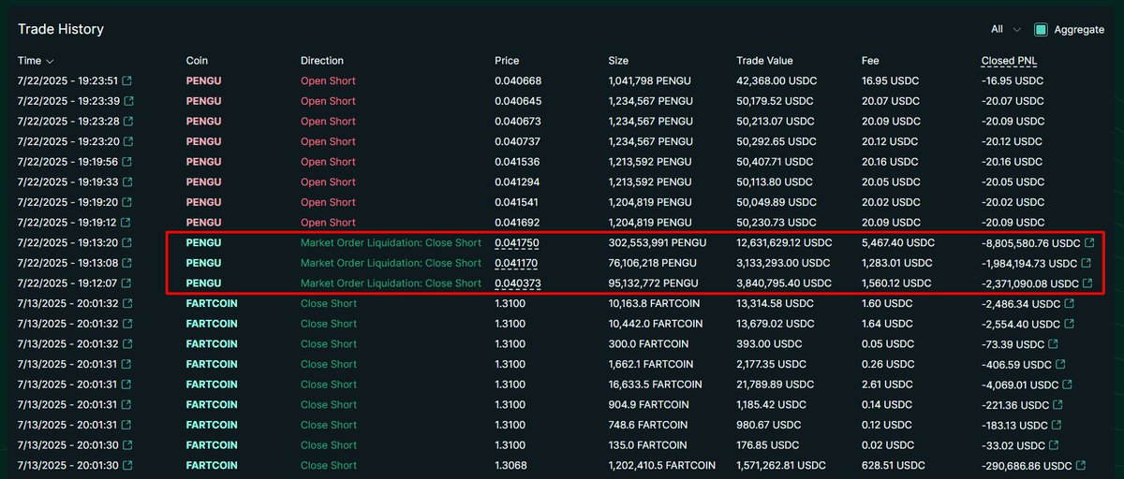Click trade value 1,571,262.81 USDC
Screen dimensions: 1124x479
(x=785, y=465)
